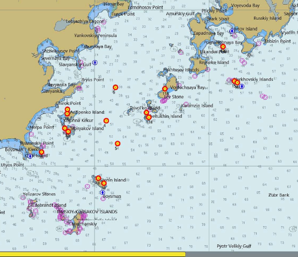The width and height of the screenshot is (298, 257).
Task: Select the RIMSKIY-KORSAKOV ISLANDS label
Action: 87,212
